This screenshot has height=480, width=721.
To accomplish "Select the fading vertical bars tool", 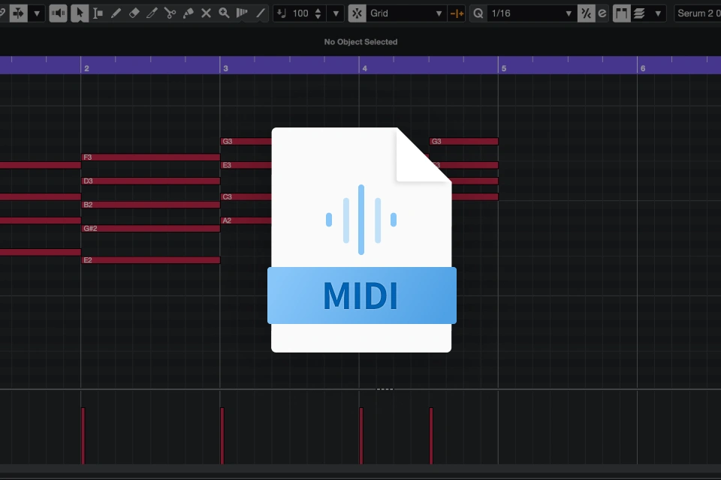I will pos(242,13).
